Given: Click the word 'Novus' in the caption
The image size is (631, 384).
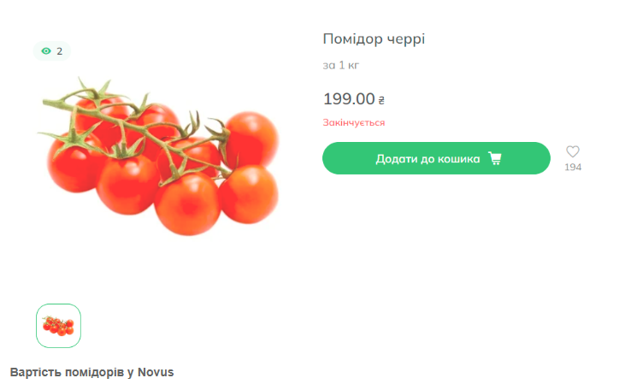Looking at the screenshot, I should pos(156,372).
